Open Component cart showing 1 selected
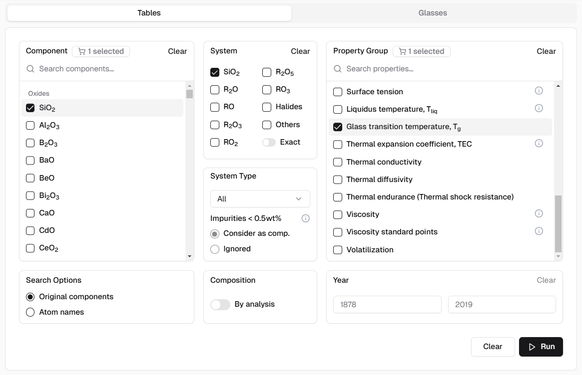 pyautogui.click(x=101, y=51)
